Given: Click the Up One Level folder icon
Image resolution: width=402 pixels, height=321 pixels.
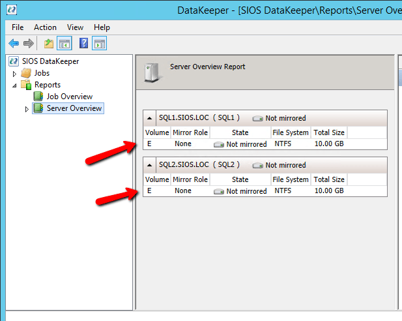Looking at the screenshot, I should [49, 44].
